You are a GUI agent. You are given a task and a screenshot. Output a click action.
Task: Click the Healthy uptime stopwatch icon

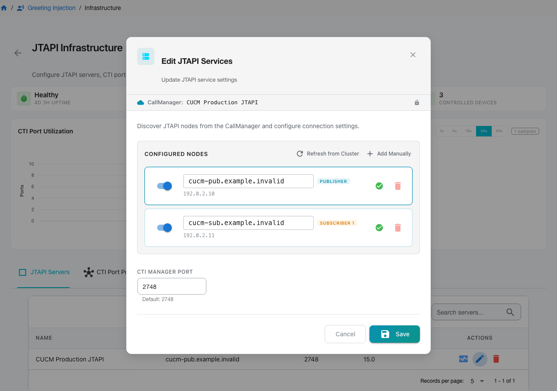click(x=24, y=99)
